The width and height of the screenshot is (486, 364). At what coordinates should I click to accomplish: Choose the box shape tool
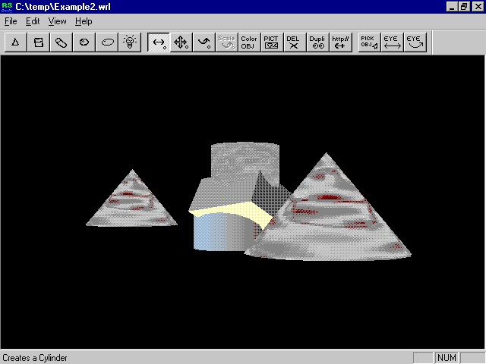(x=61, y=42)
